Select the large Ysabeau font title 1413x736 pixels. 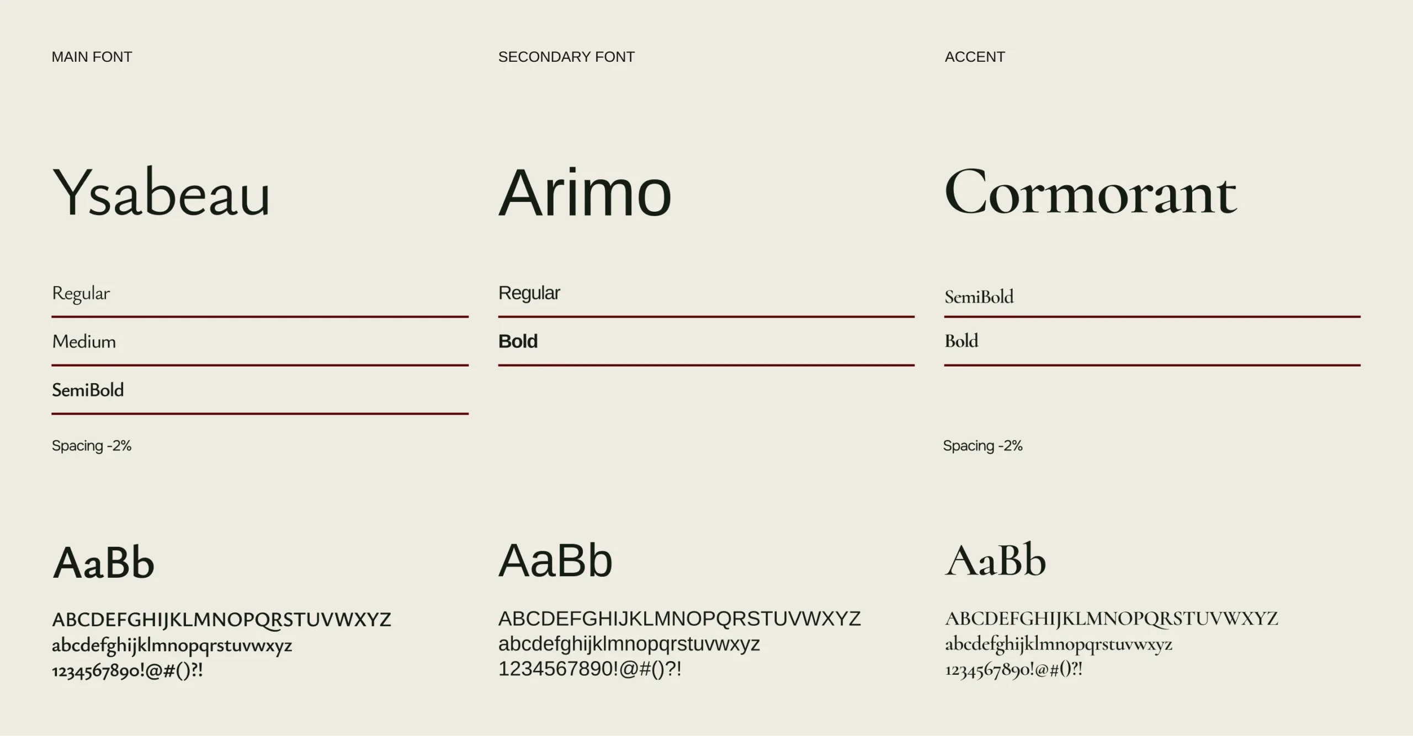[x=161, y=193]
